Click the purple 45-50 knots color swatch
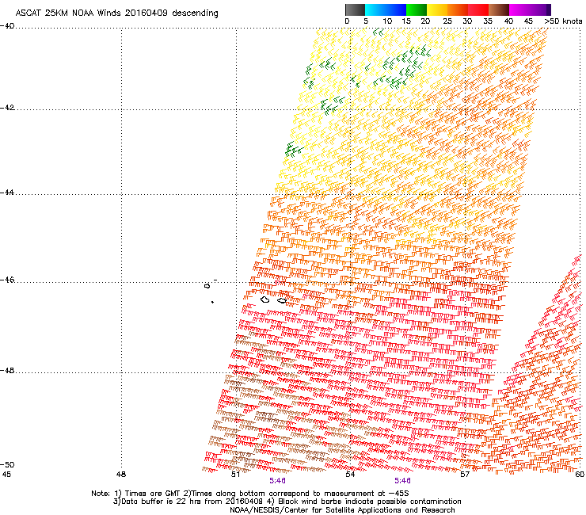The width and height of the screenshot is (586, 515). pos(540,10)
